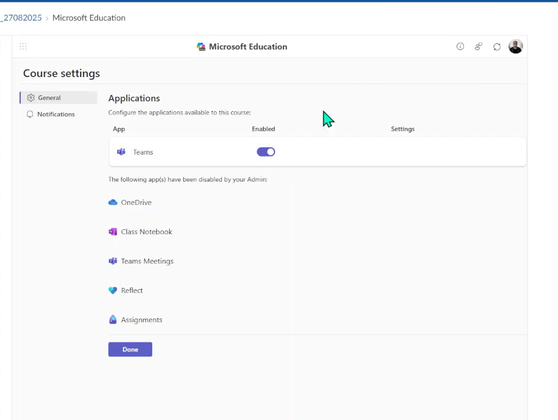Disable the Teams app toggle
Image resolution: width=558 pixels, height=420 pixels.
coord(266,152)
